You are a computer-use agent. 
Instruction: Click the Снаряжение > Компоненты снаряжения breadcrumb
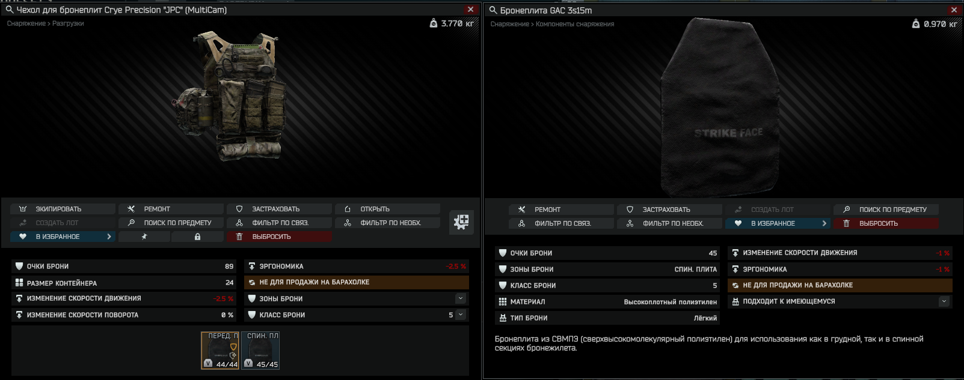click(552, 24)
